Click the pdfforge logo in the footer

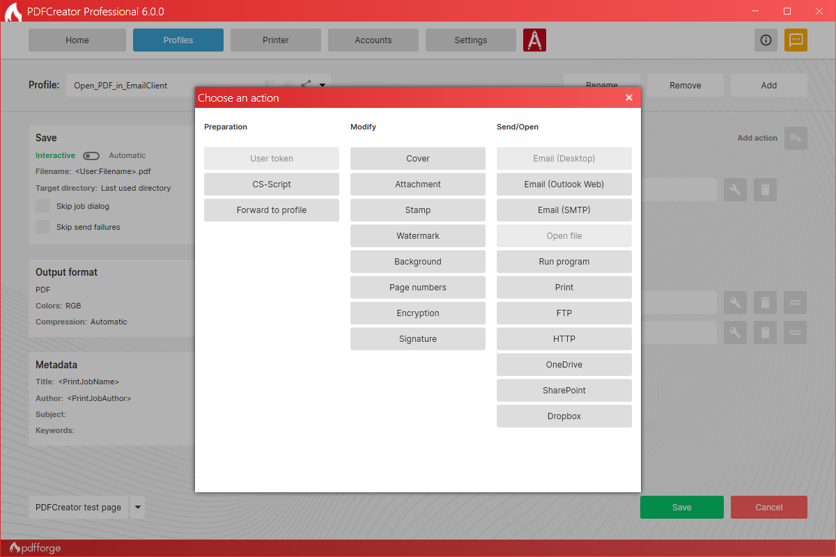point(35,548)
